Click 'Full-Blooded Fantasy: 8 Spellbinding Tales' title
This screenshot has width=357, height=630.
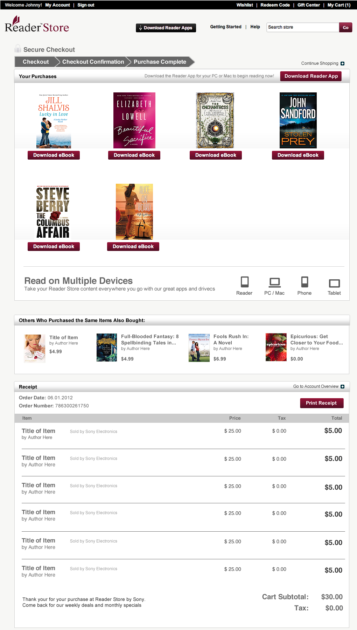(x=150, y=339)
